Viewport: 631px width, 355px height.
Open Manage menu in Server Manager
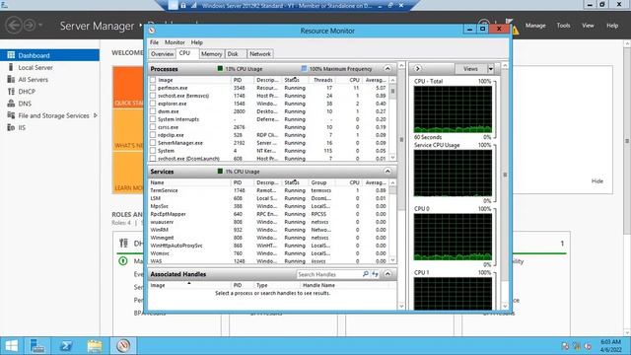(x=535, y=26)
